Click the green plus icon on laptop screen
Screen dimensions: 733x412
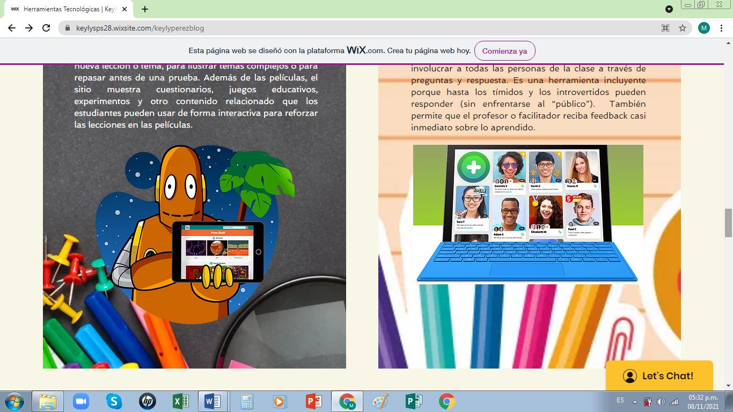473,167
